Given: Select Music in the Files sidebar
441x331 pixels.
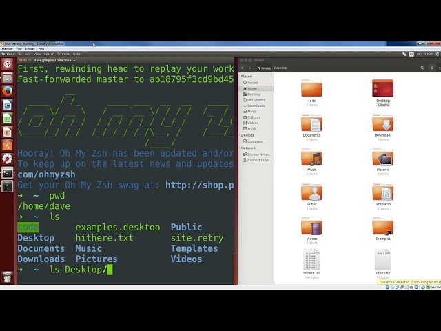Looking at the screenshot, I should click(256, 112).
